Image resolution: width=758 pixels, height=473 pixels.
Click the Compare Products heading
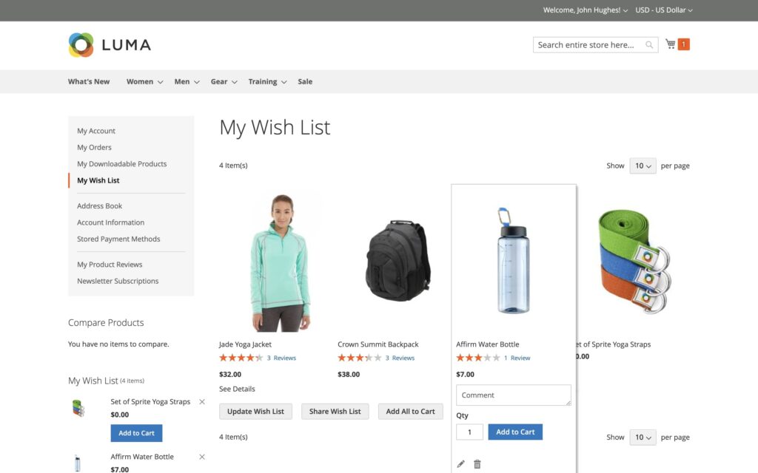[106, 322]
